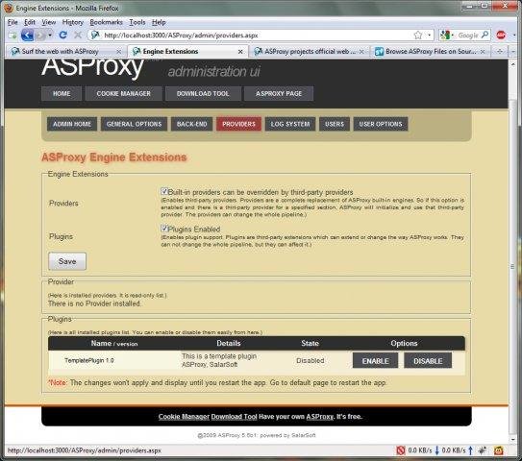Open the Adblock Plus dropdown arrow
Image resolution: width=522 pixels, height=461 pixels.
tap(514, 35)
